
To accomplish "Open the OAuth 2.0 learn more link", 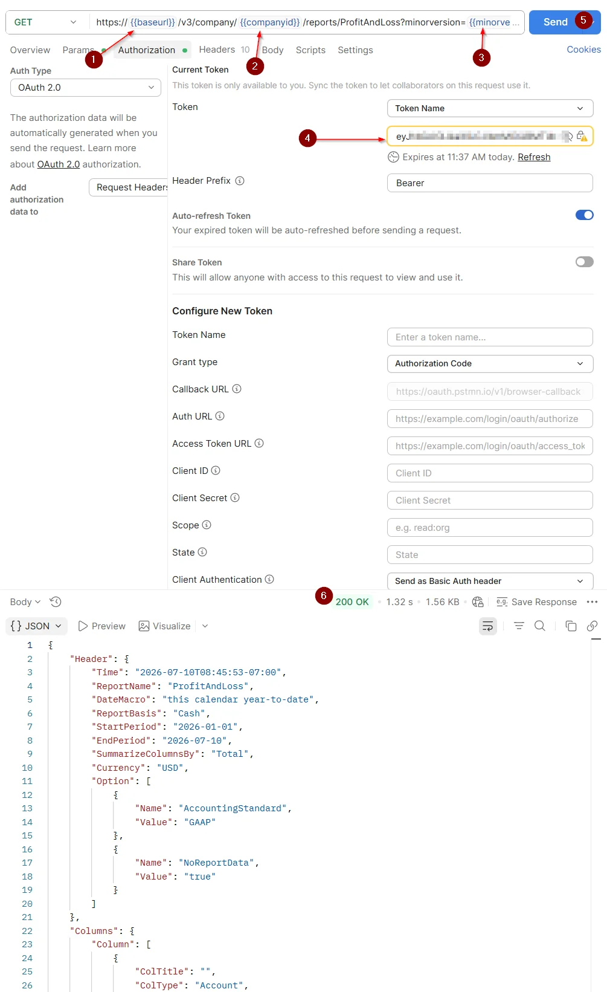I will 59,164.
